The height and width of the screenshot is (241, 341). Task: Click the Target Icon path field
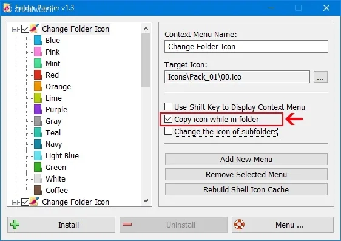(x=237, y=76)
